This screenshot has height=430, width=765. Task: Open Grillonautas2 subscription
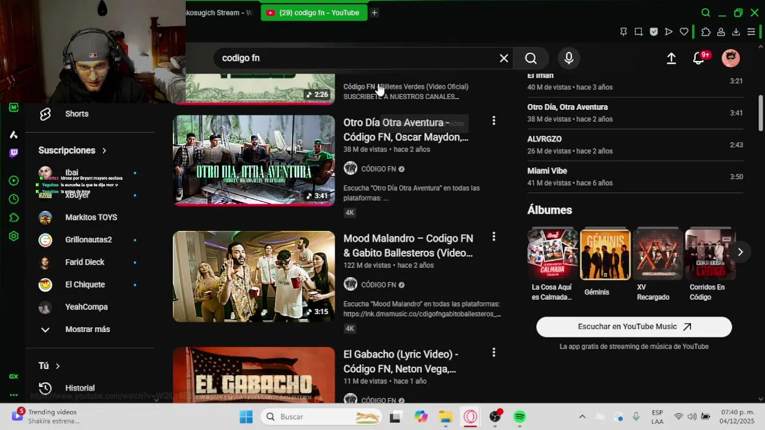click(88, 239)
